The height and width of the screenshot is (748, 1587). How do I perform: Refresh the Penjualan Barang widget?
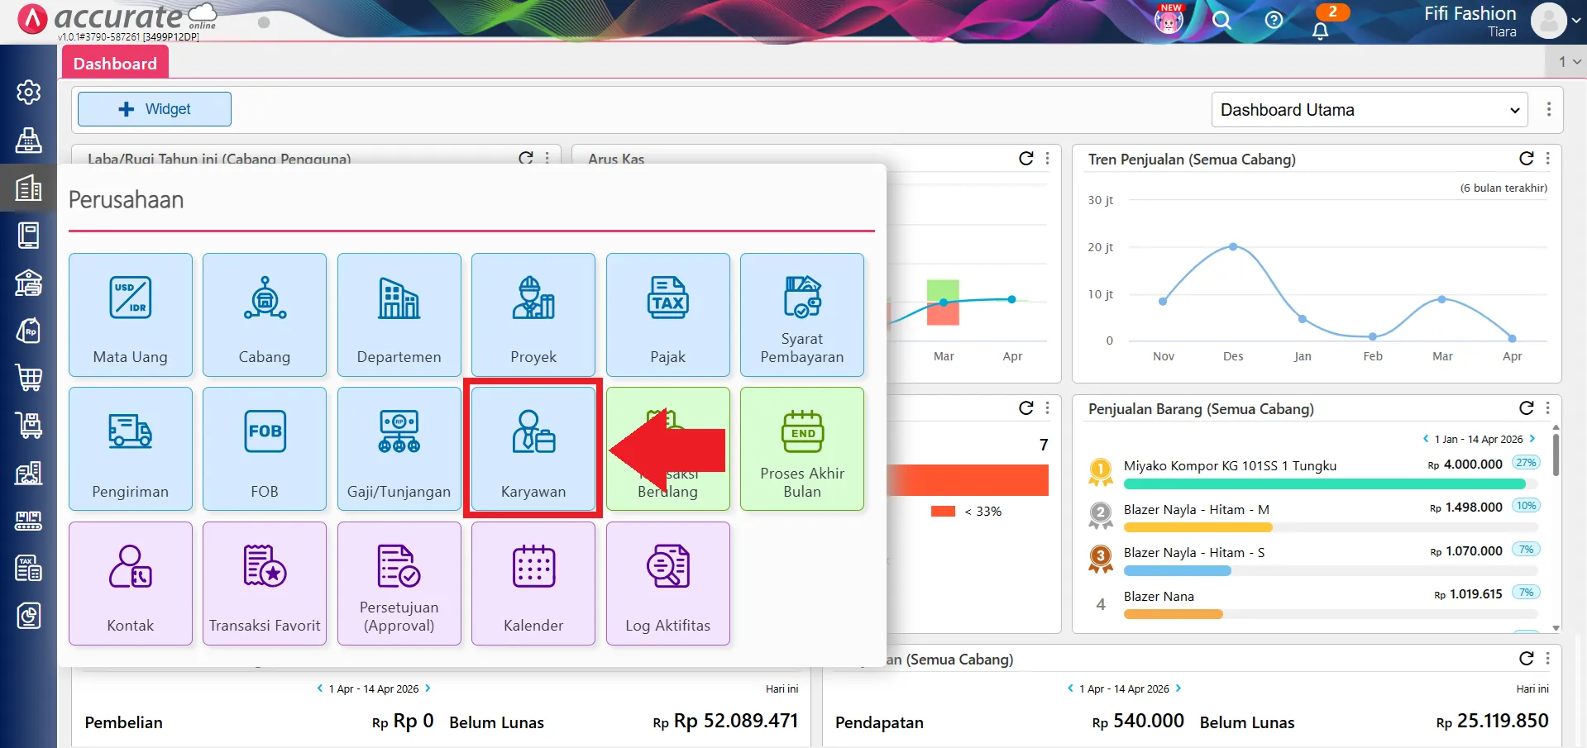tap(1527, 407)
